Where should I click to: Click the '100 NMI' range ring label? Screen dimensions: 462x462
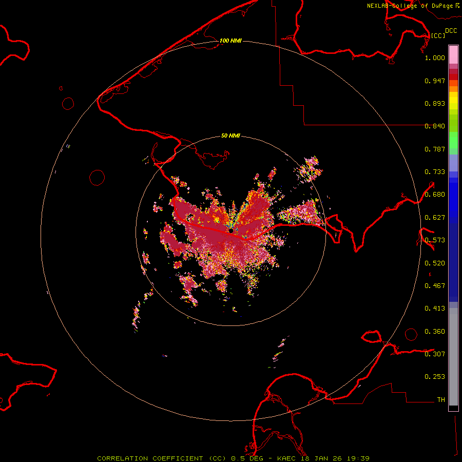[230, 41]
